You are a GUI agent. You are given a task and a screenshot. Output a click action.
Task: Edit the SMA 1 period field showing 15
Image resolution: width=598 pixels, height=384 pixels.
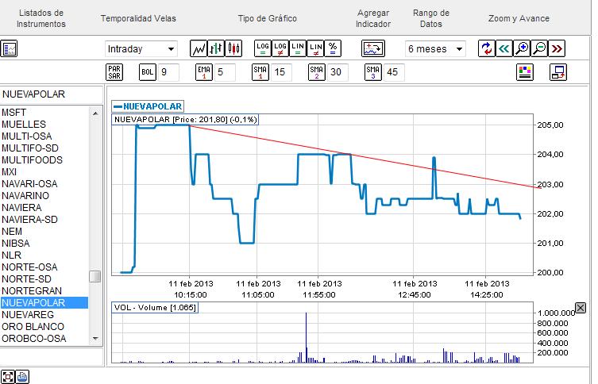[x=281, y=72]
